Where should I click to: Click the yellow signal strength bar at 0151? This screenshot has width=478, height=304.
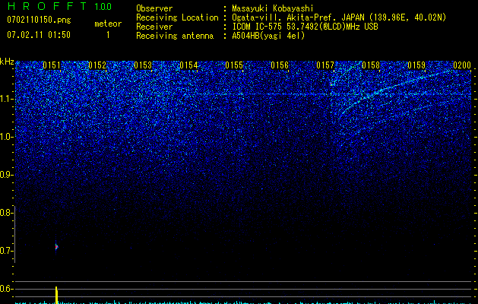coord(56,295)
